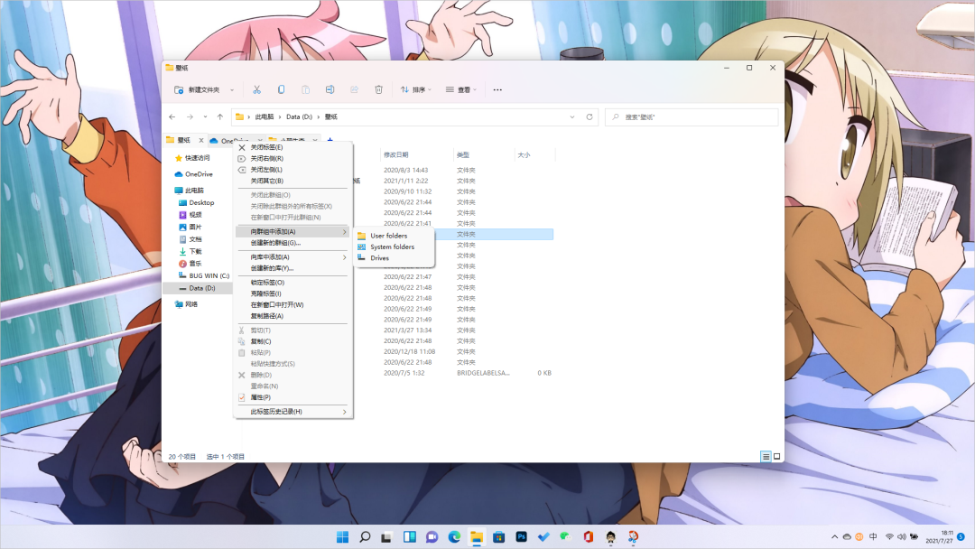Click the Delete trash icon in toolbar

(x=379, y=89)
